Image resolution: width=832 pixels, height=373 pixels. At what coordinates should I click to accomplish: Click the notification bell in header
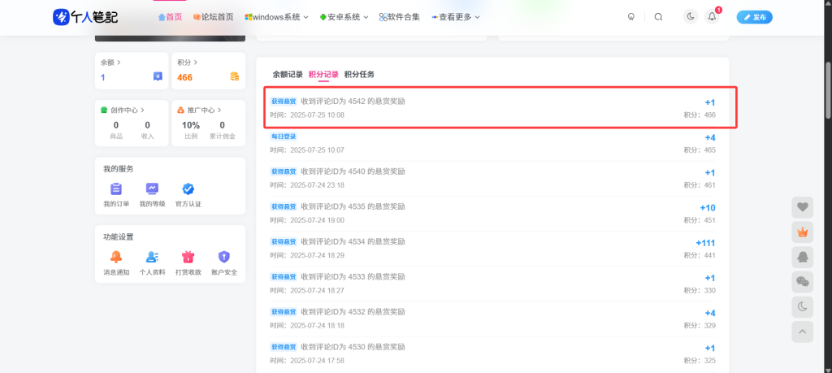coord(713,16)
